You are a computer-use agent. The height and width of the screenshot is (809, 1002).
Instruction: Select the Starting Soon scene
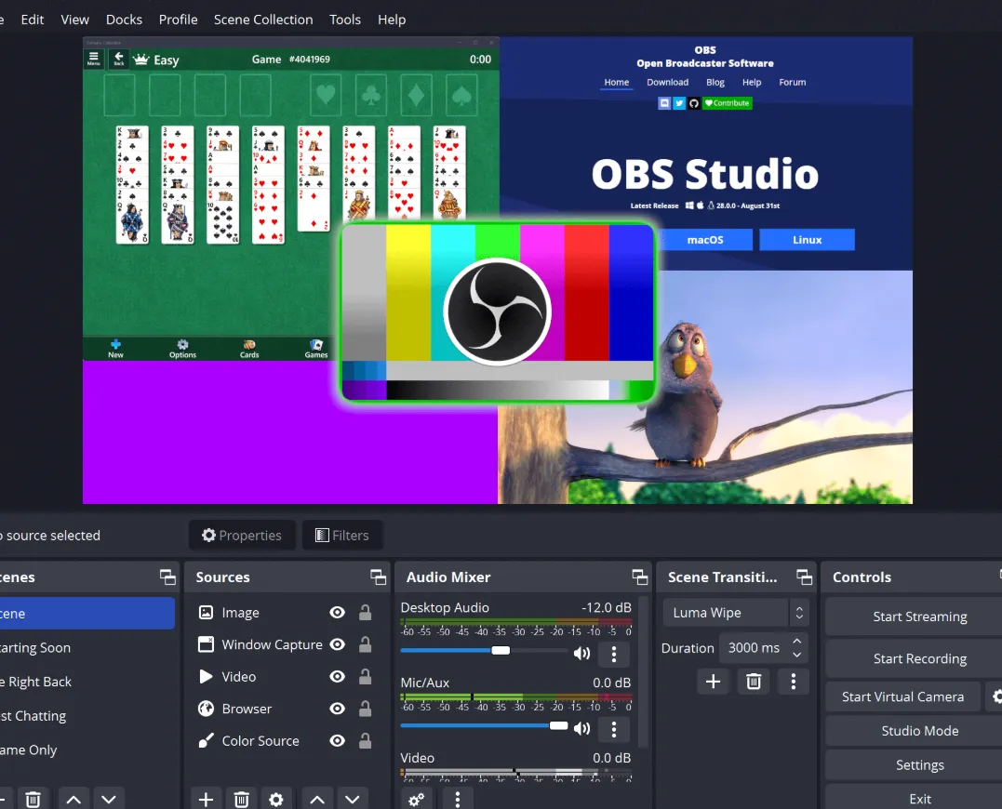click(37, 647)
